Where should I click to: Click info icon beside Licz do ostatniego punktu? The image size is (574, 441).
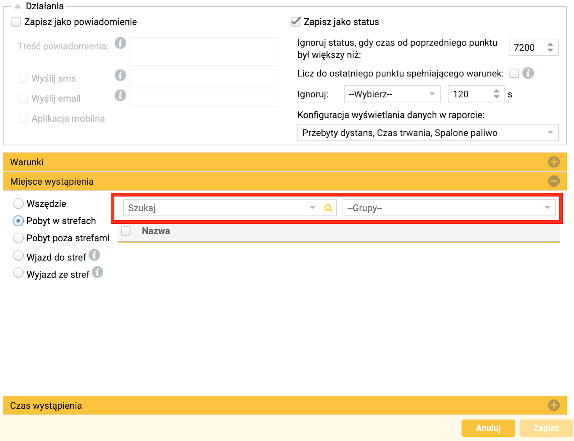pyautogui.click(x=528, y=73)
